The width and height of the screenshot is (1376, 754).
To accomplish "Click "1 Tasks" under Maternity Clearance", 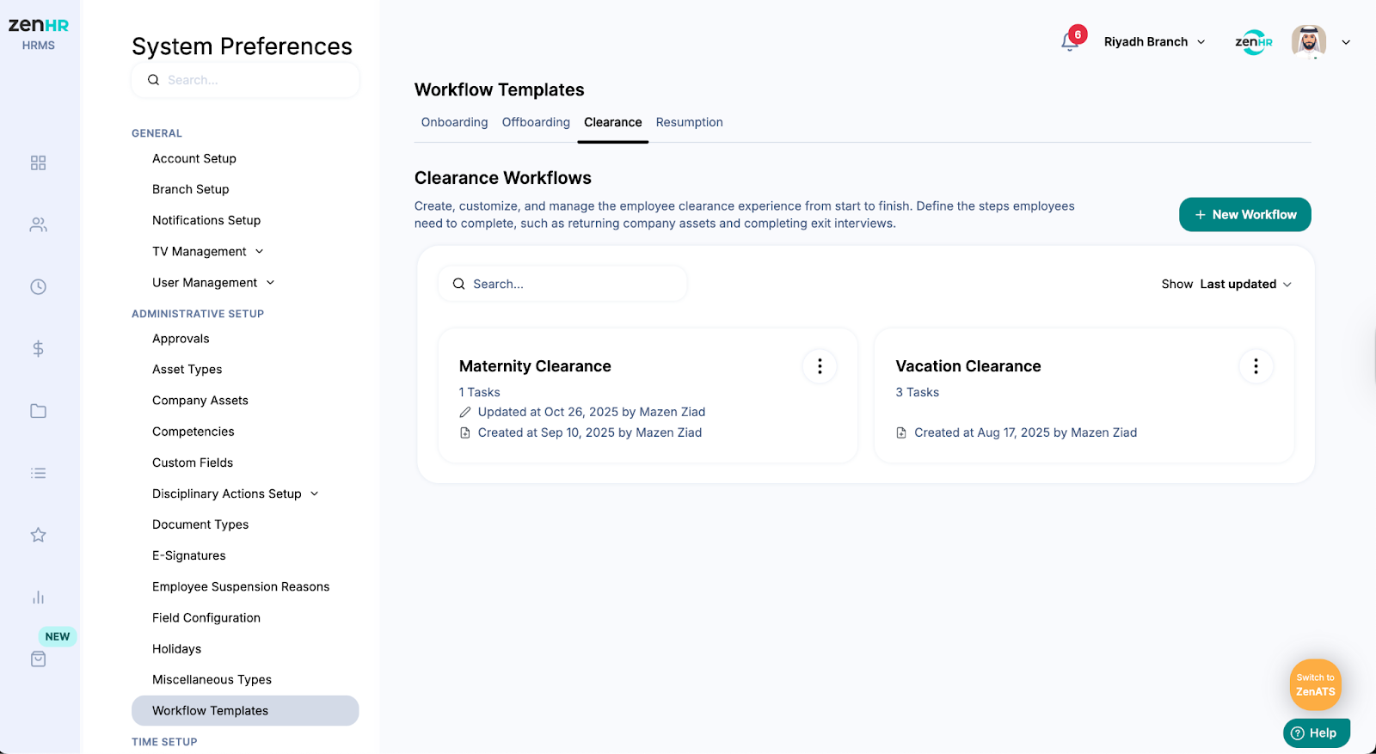I will (480, 392).
